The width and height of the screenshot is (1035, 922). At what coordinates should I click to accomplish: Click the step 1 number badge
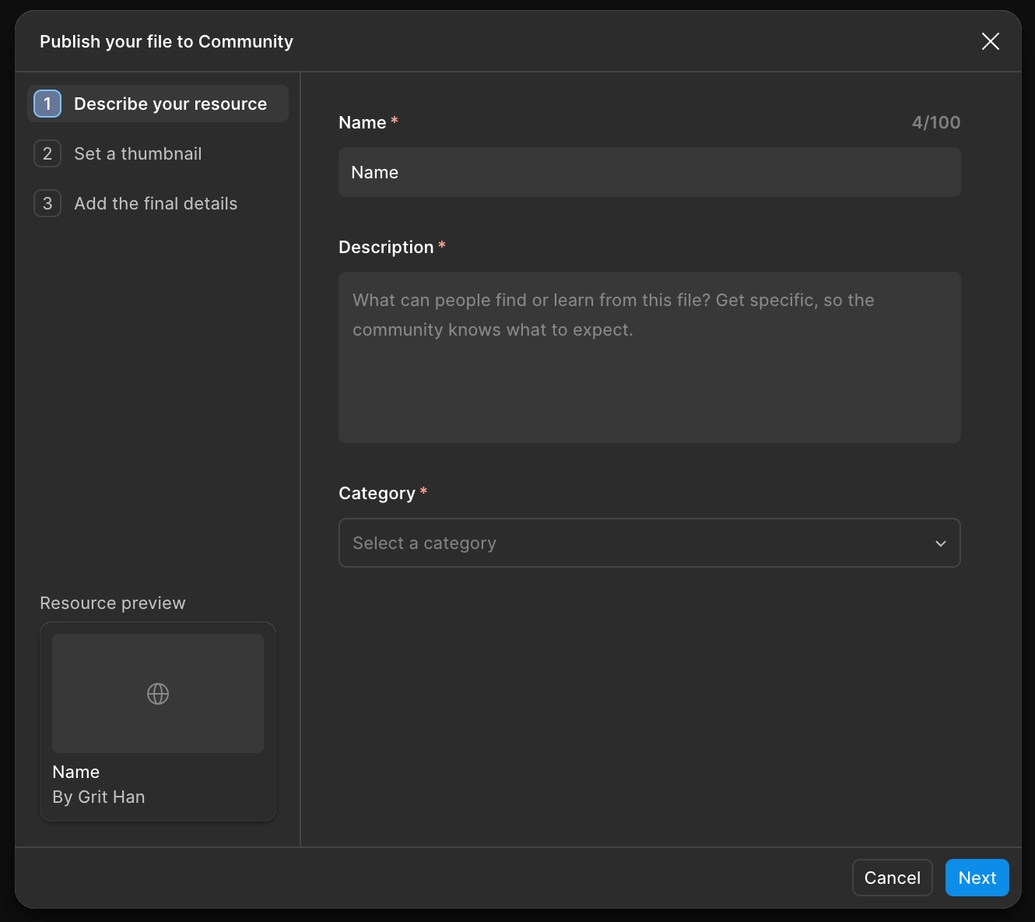pos(47,104)
